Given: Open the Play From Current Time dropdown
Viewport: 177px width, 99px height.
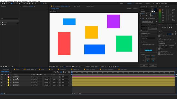Looking at the screenshot, I should click(x=167, y=43).
